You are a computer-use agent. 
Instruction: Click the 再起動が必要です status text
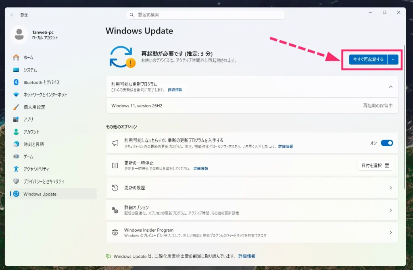[x=177, y=54]
